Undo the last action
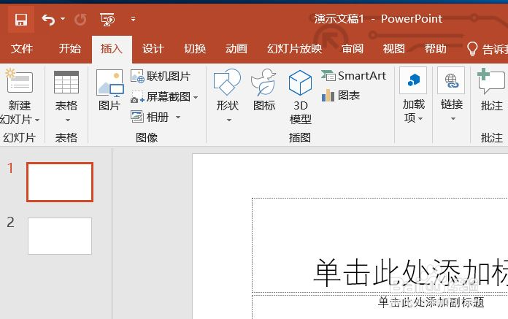 pos(48,20)
